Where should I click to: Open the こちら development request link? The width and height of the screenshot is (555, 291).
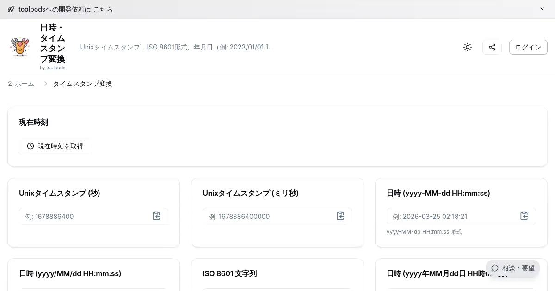point(103,9)
